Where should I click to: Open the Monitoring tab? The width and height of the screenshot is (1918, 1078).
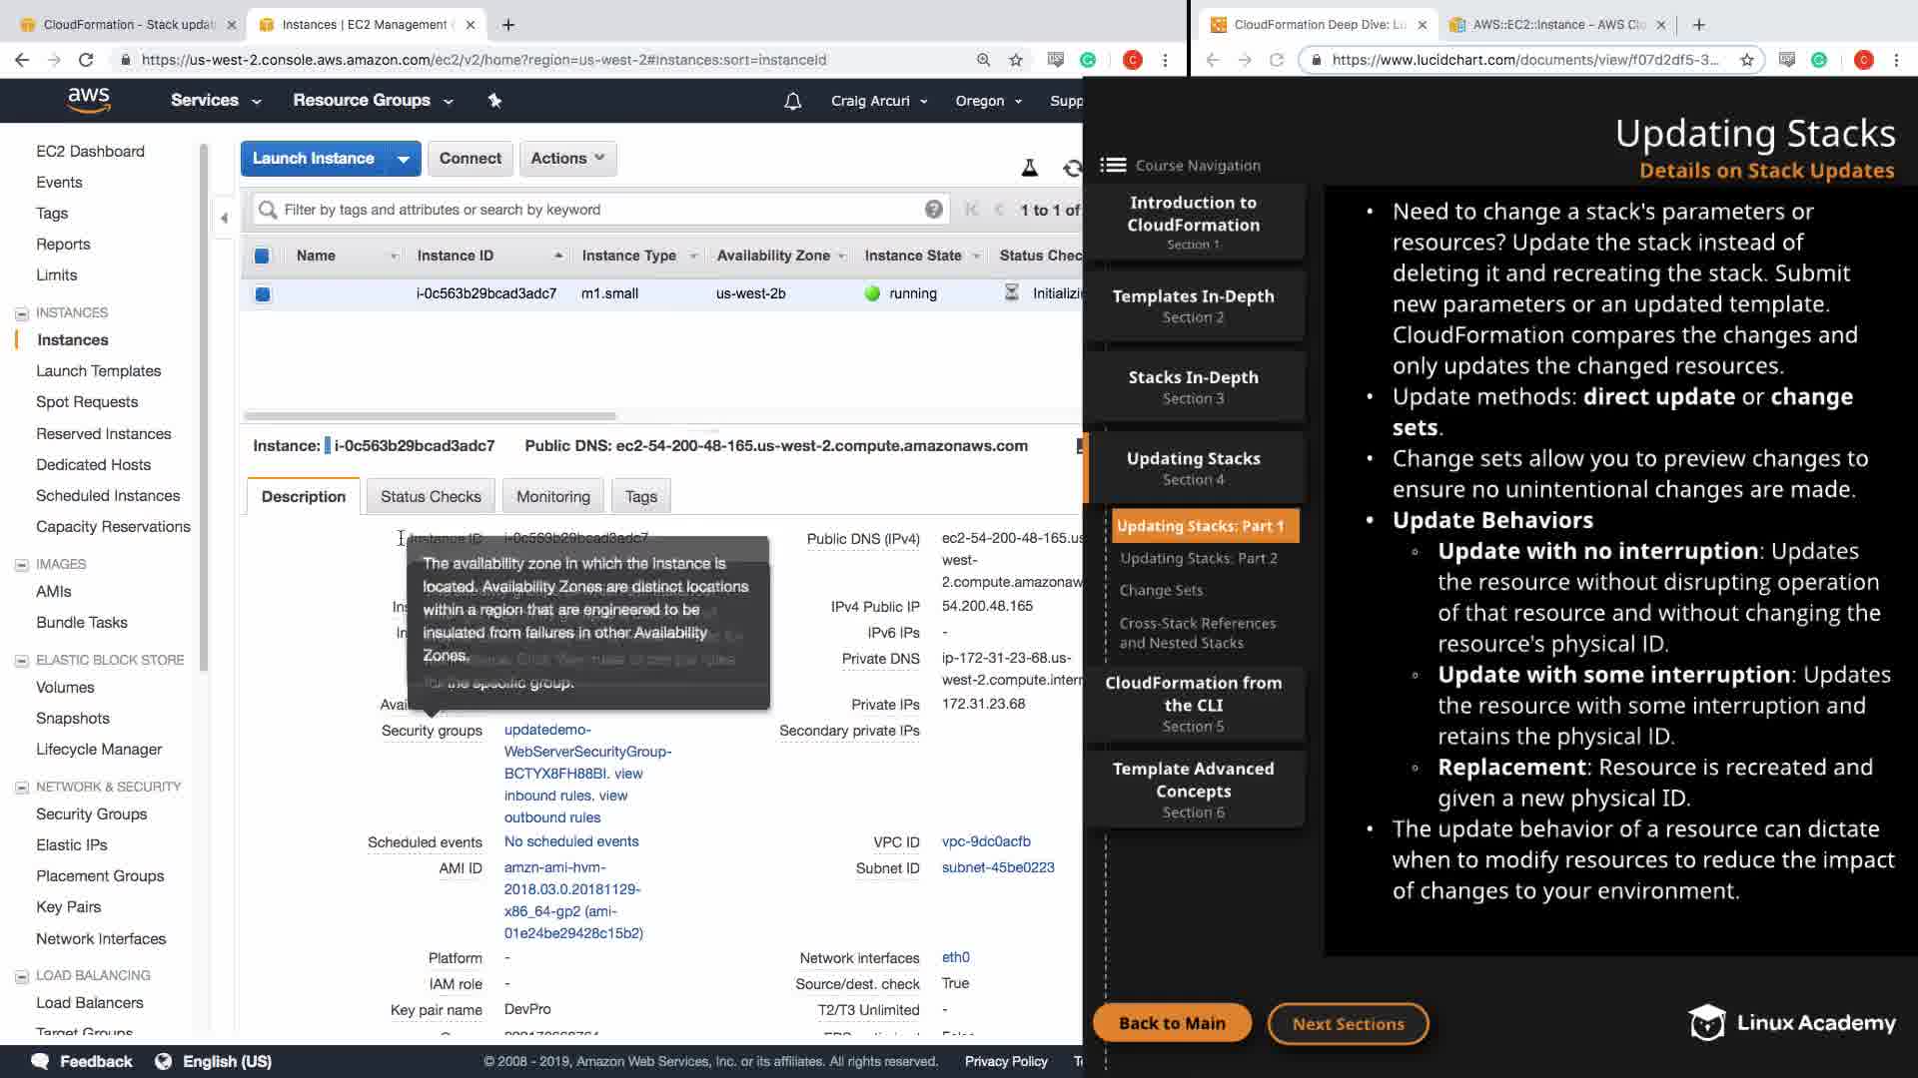tap(552, 496)
